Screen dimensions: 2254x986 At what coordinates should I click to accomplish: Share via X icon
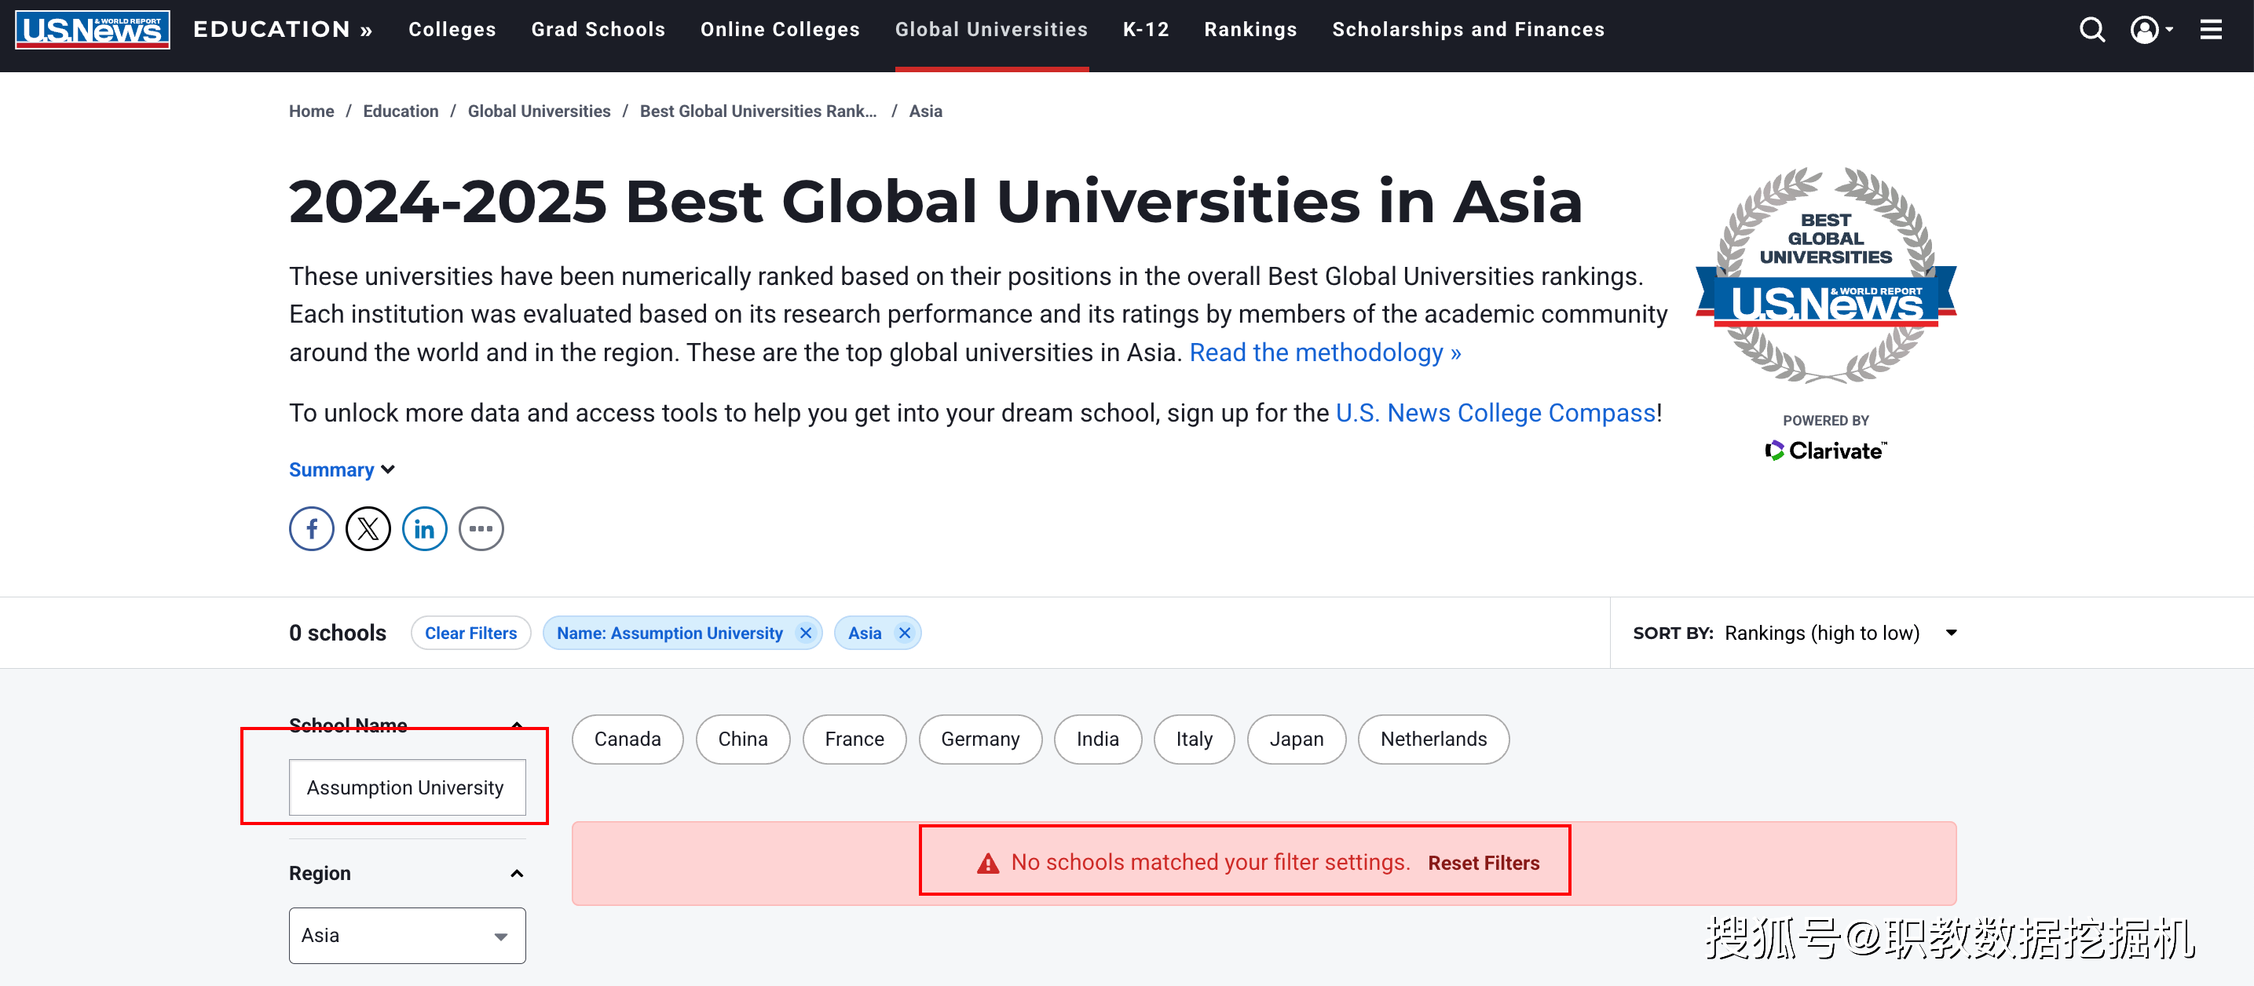click(368, 528)
